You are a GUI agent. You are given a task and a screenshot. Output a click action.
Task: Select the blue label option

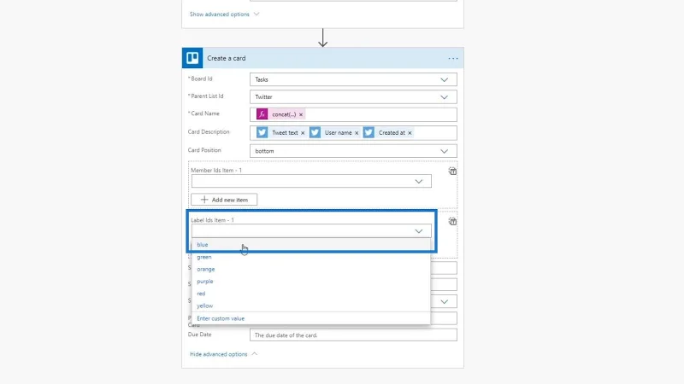311,245
